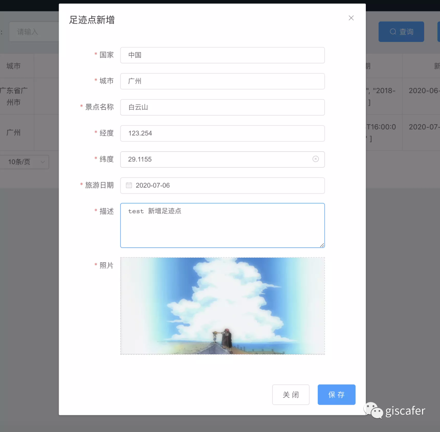
Task: Click the 城市 input containing 广州
Action: [222, 81]
